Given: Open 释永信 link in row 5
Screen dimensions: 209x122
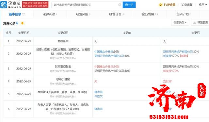Looking at the screenshot, I should pyautogui.click(x=98, y=92).
